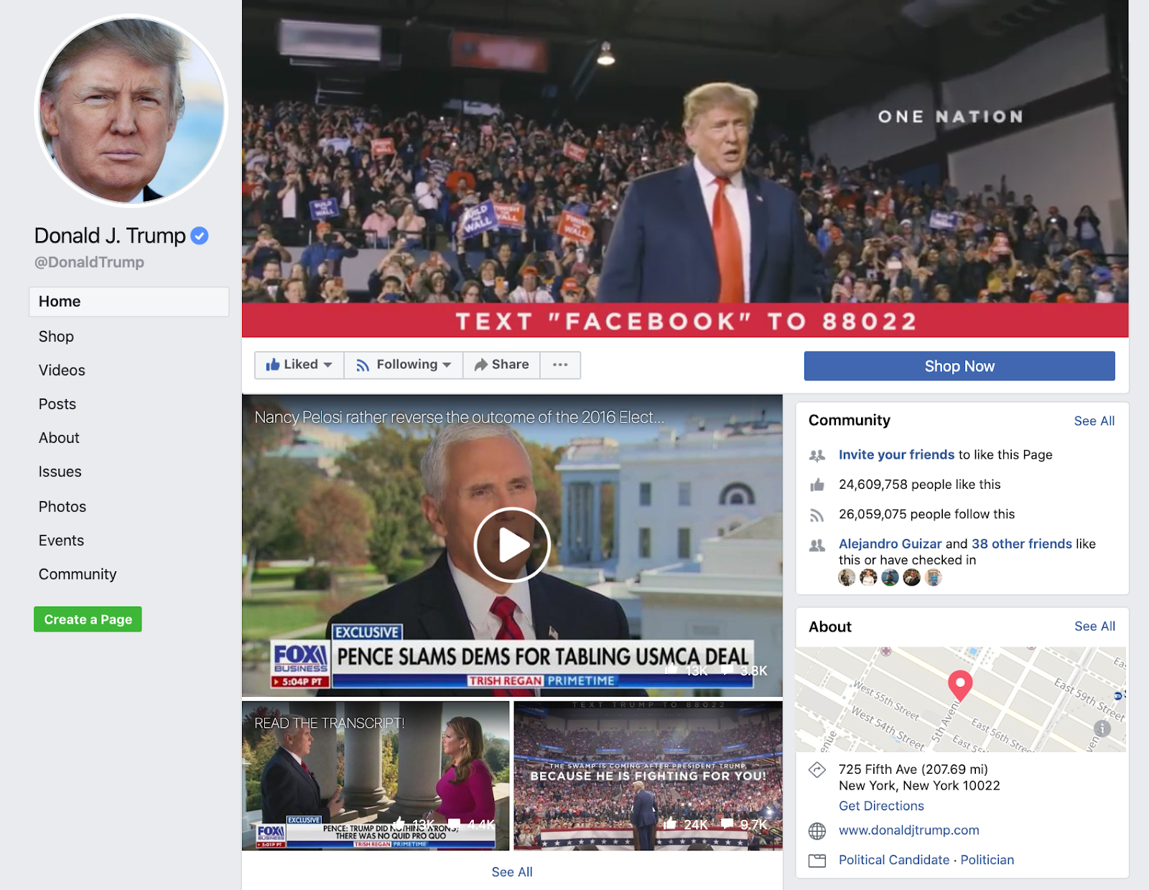Click the fourth friend avatar in Community box
1149x890 pixels.
911,578
